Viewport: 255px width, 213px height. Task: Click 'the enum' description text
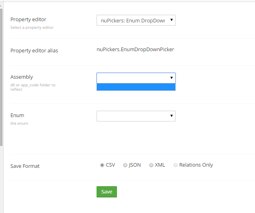click(x=19, y=123)
